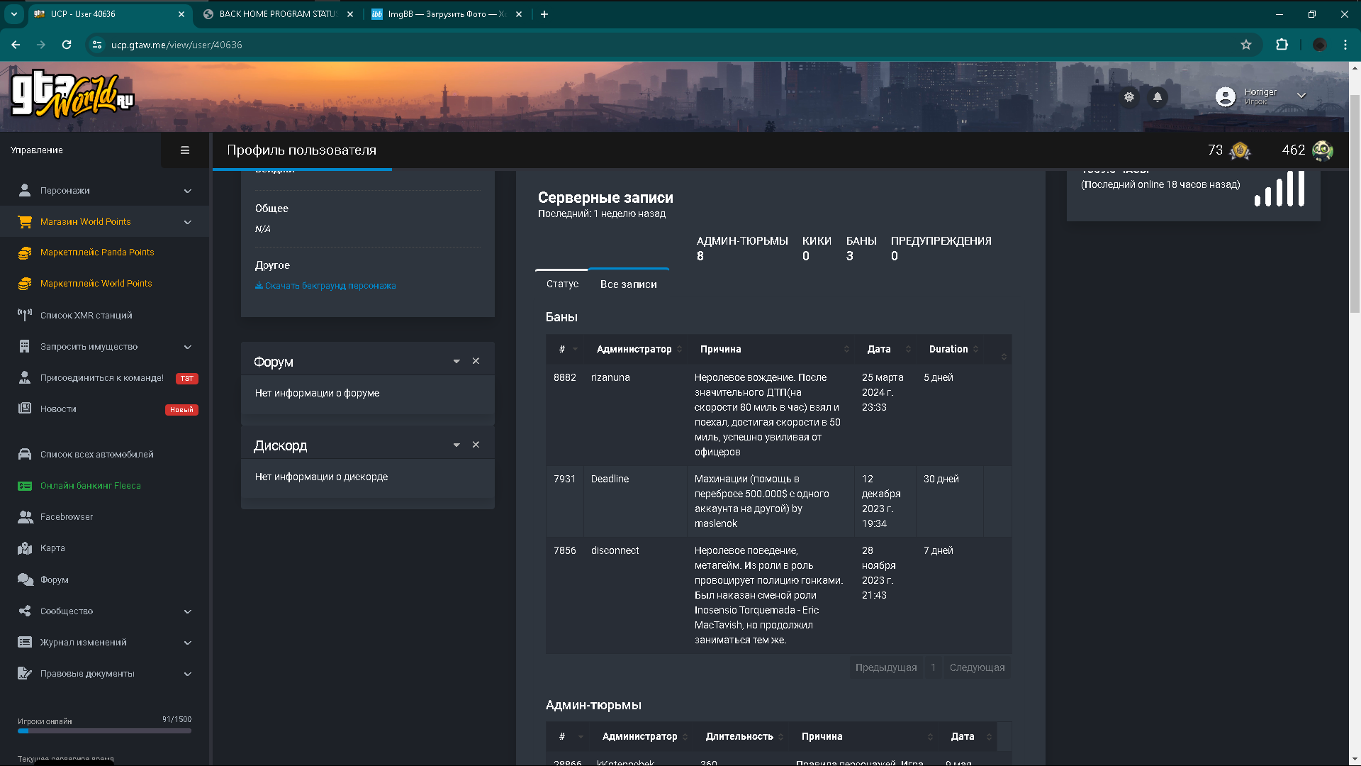The image size is (1361, 766).
Task: Click the World Points marketplace coins icon
Action: coord(25,284)
